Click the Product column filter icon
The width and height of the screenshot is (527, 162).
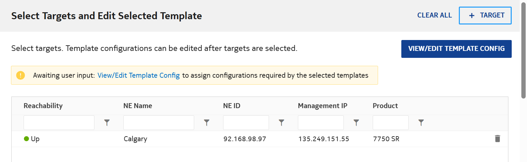(x=421, y=123)
